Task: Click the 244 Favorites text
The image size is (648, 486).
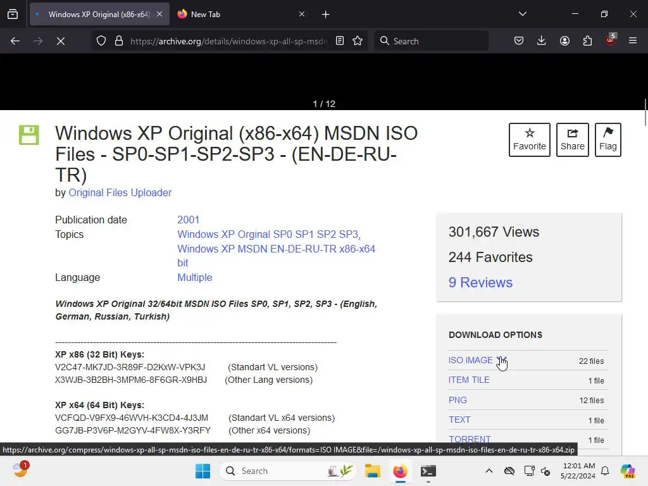Action: pyautogui.click(x=490, y=257)
